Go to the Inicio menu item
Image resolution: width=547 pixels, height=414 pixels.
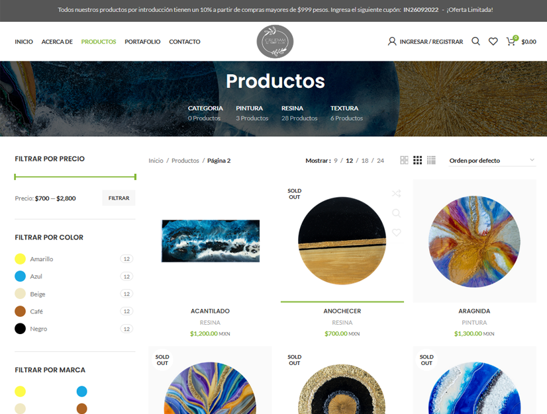[x=24, y=42]
